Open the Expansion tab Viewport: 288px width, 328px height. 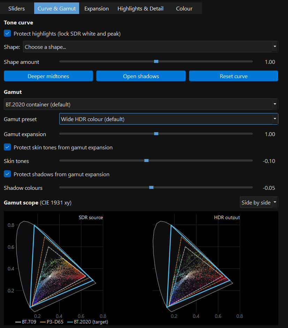click(x=97, y=8)
